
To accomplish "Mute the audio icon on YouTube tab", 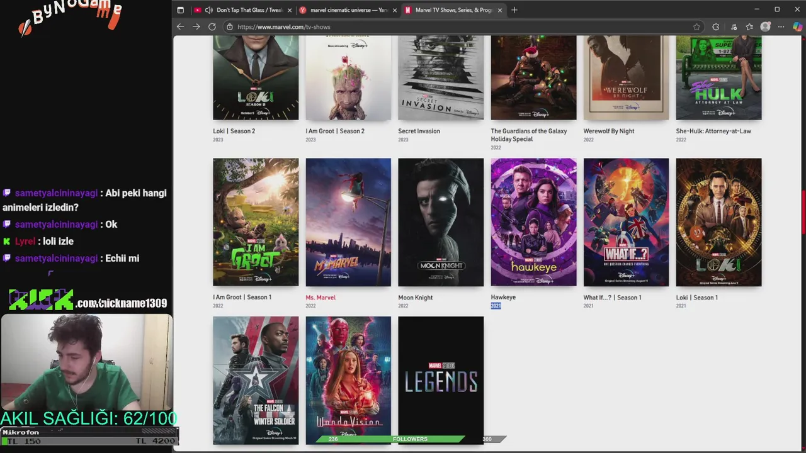I will click(208, 10).
